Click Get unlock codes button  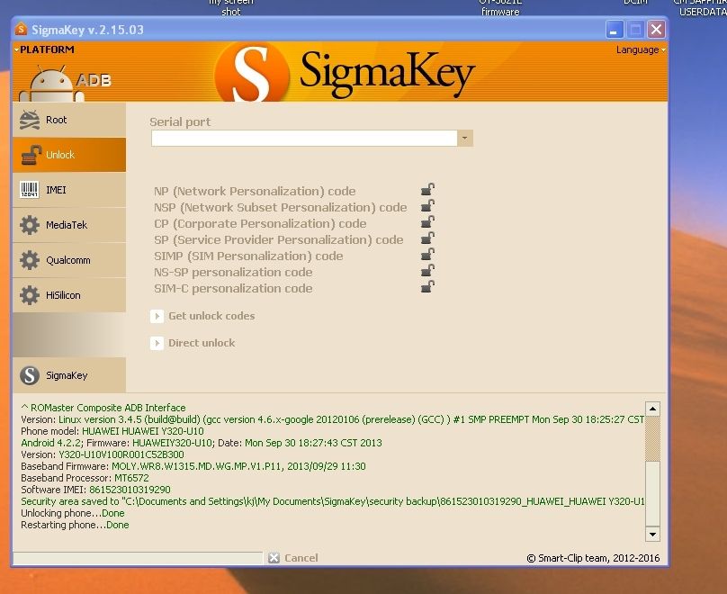(x=211, y=316)
